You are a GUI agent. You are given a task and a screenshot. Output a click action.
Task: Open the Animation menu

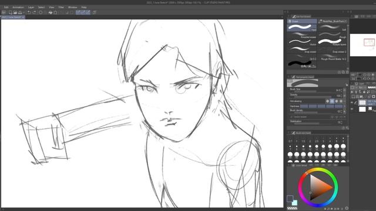pyautogui.click(x=18, y=8)
